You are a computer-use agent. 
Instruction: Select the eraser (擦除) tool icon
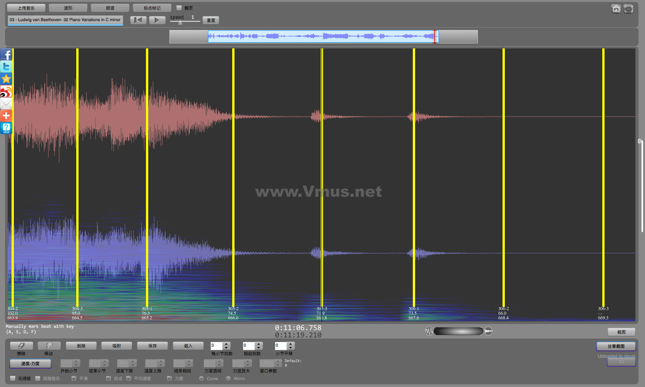(21, 345)
